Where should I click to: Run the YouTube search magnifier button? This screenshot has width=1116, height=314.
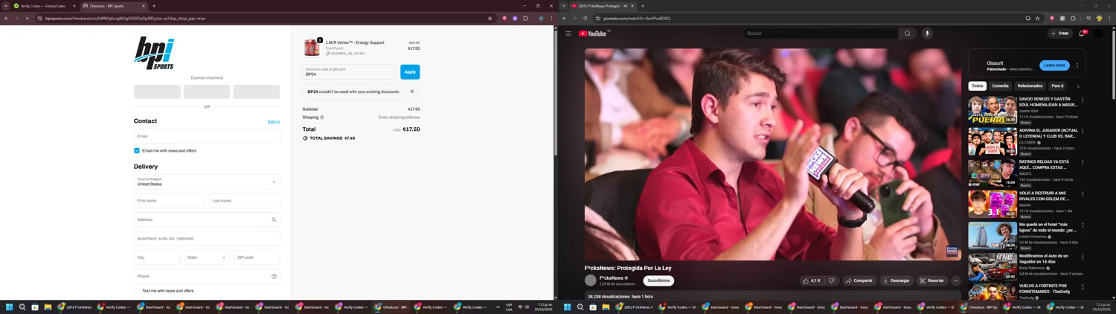point(907,33)
